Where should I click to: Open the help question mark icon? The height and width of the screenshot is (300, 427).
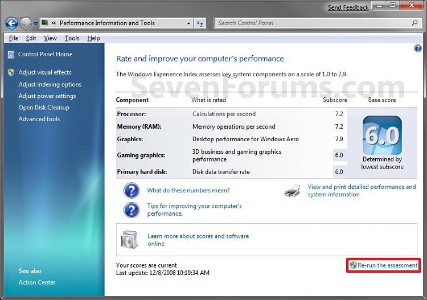[417, 48]
